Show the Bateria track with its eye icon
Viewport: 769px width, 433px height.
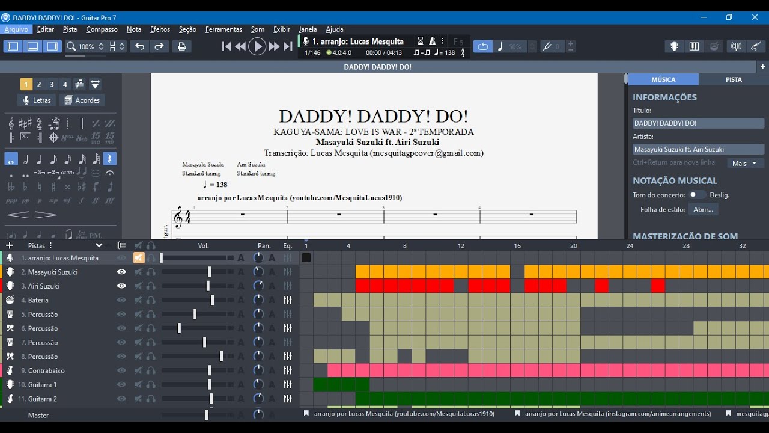tap(121, 300)
